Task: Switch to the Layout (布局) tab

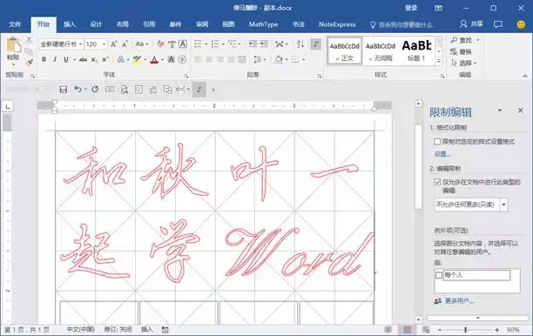Action: click(x=123, y=24)
